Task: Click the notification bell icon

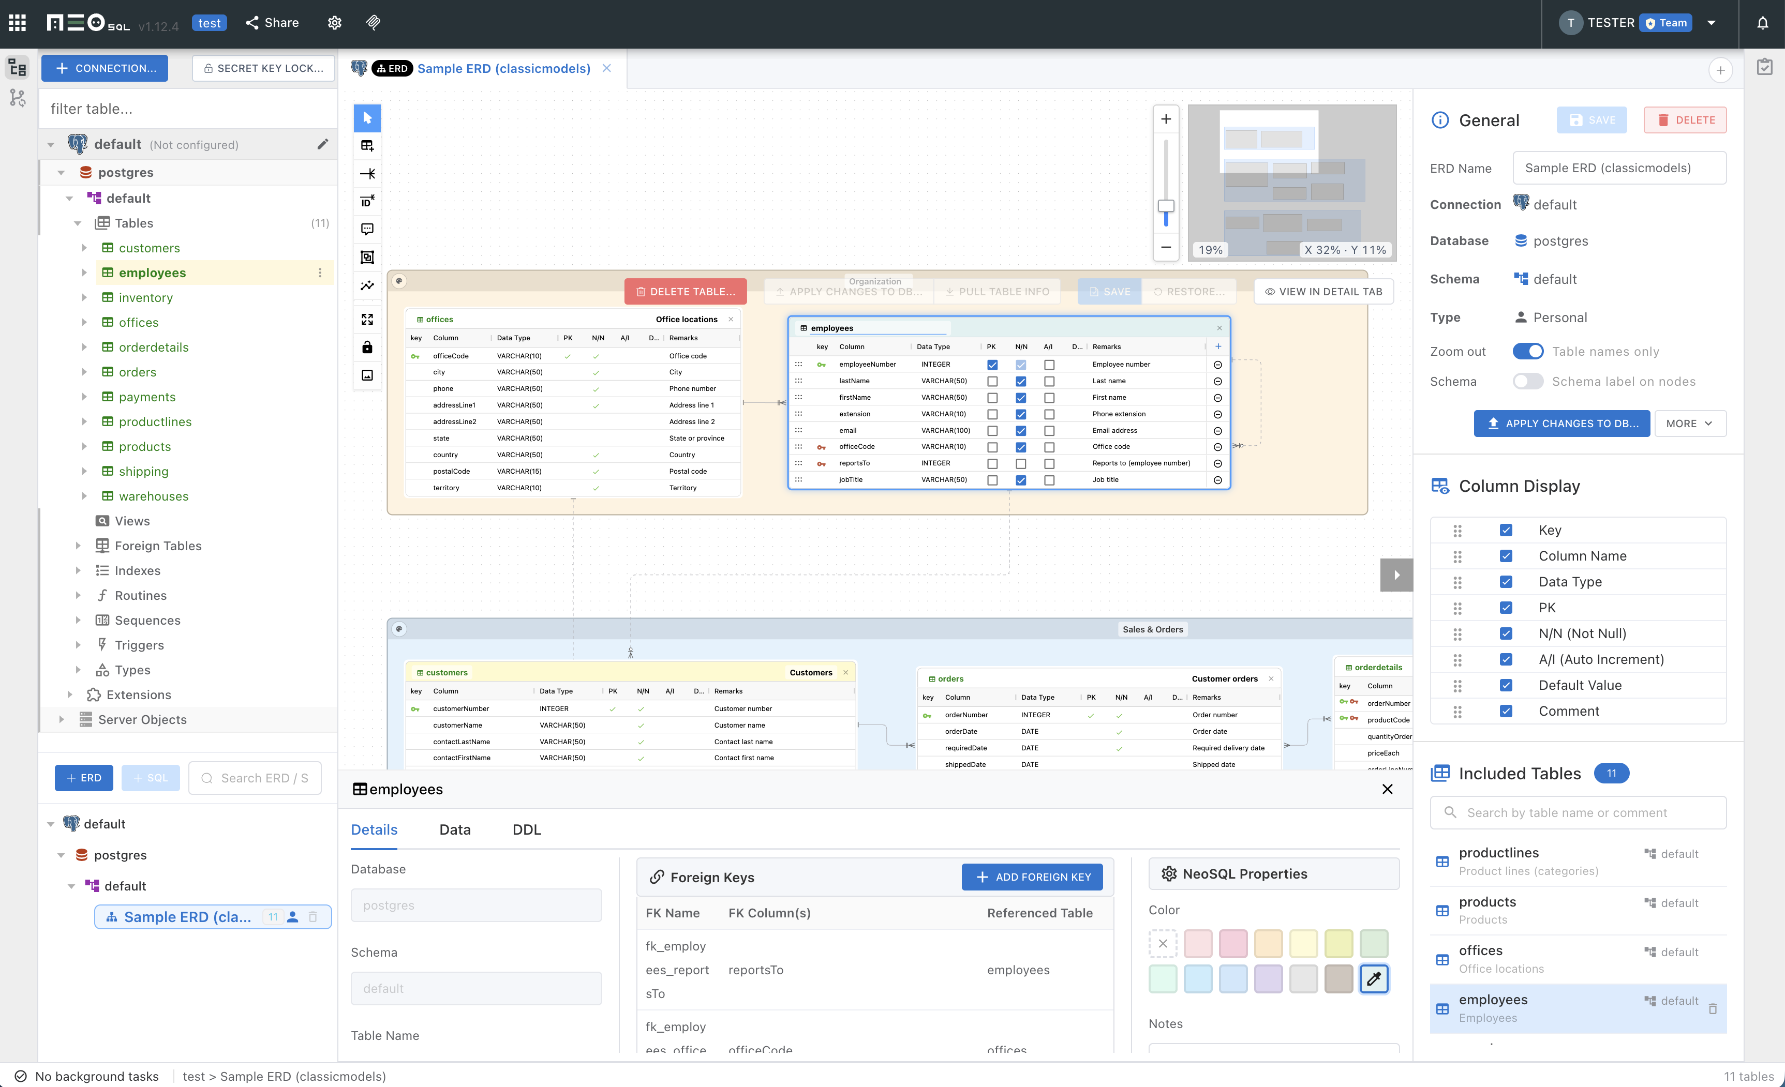Action: (x=1762, y=22)
